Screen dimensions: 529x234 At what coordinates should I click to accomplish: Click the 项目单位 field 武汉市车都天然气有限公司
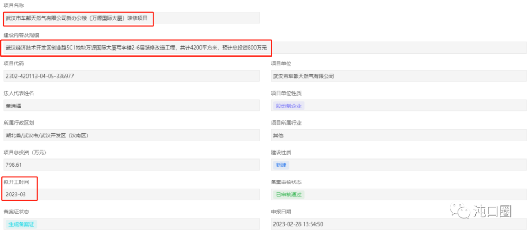(x=399, y=76)
